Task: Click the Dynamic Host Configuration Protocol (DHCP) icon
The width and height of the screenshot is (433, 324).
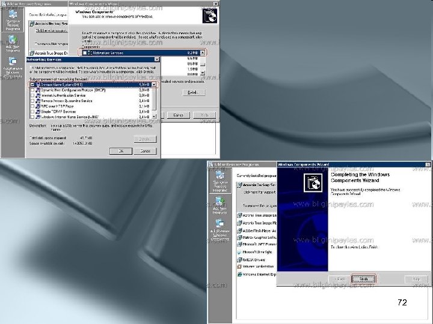Action: point(38,90)
